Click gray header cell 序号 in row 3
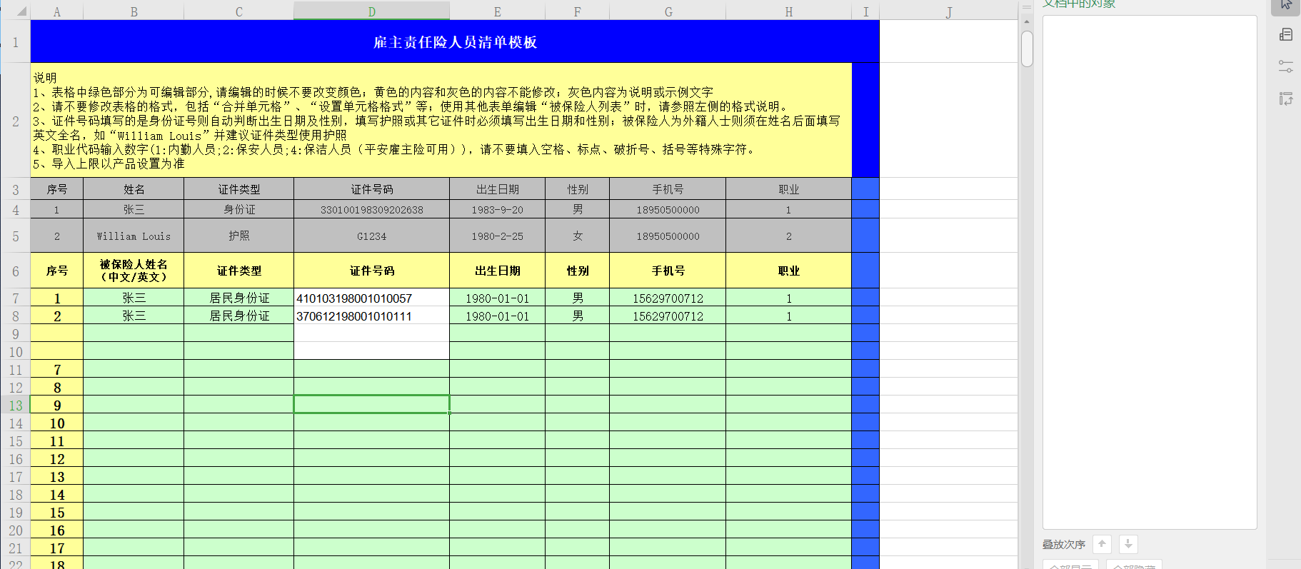Viewport: 1301px width, 569px height. [57, 189]
